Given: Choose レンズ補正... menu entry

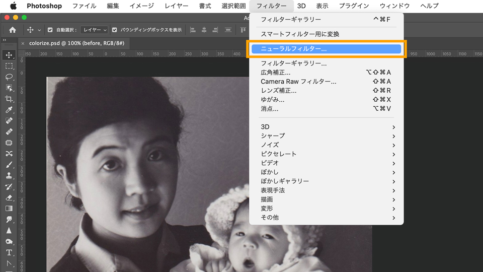Looking at the screenshot, I should (x=326, y=91).
